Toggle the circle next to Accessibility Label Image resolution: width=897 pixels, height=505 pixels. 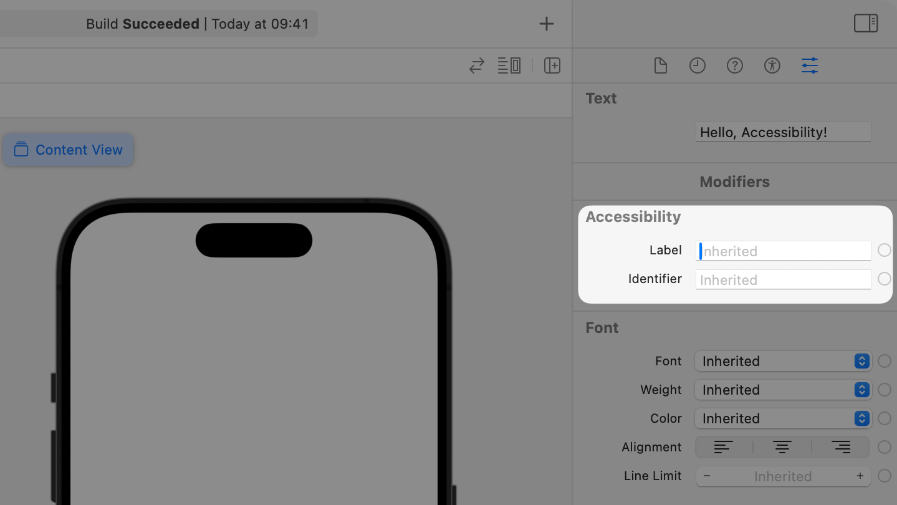click(x=885, y=250)
